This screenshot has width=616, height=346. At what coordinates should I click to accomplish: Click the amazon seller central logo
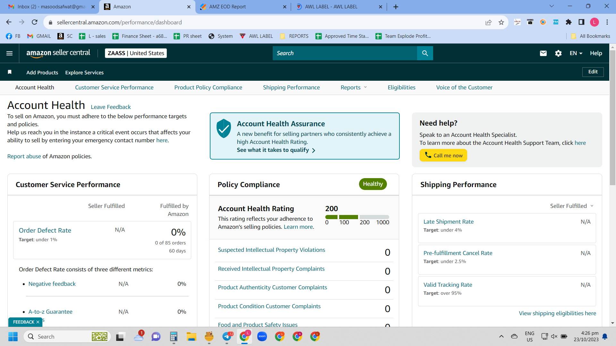(x=58, y=53)
